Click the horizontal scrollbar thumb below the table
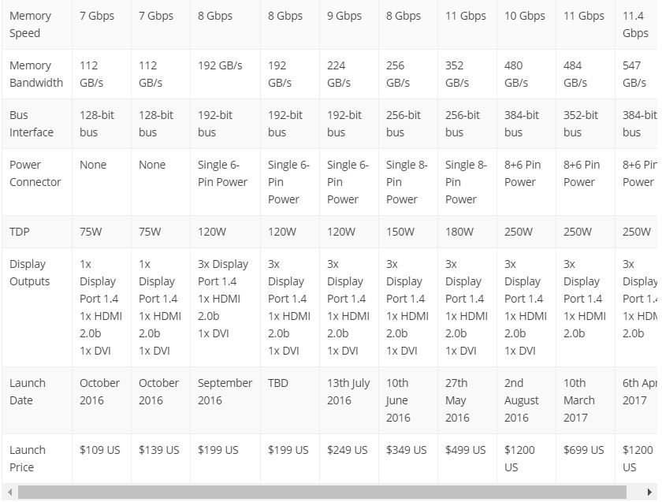The image size is (662, 502). coord(322,493)
